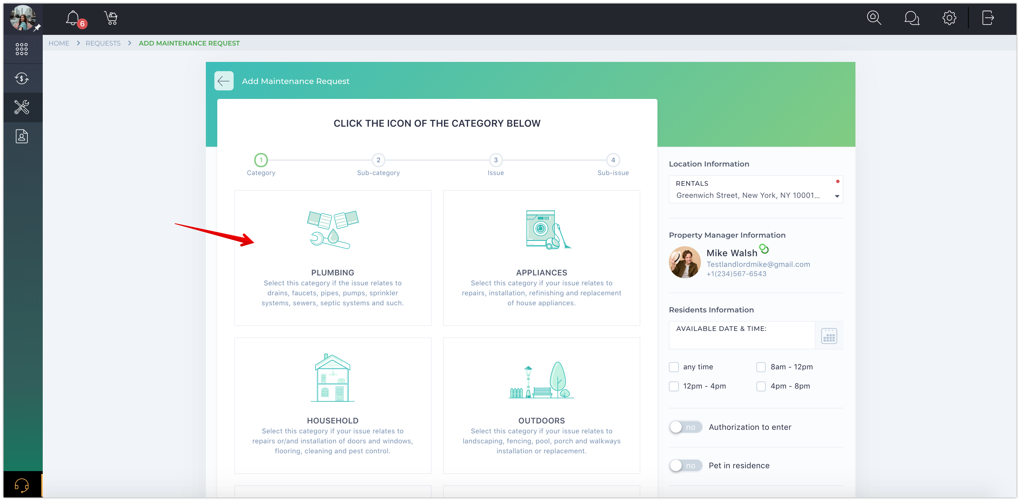
Task: Open the chat messages icon
Action: (911, 18)
